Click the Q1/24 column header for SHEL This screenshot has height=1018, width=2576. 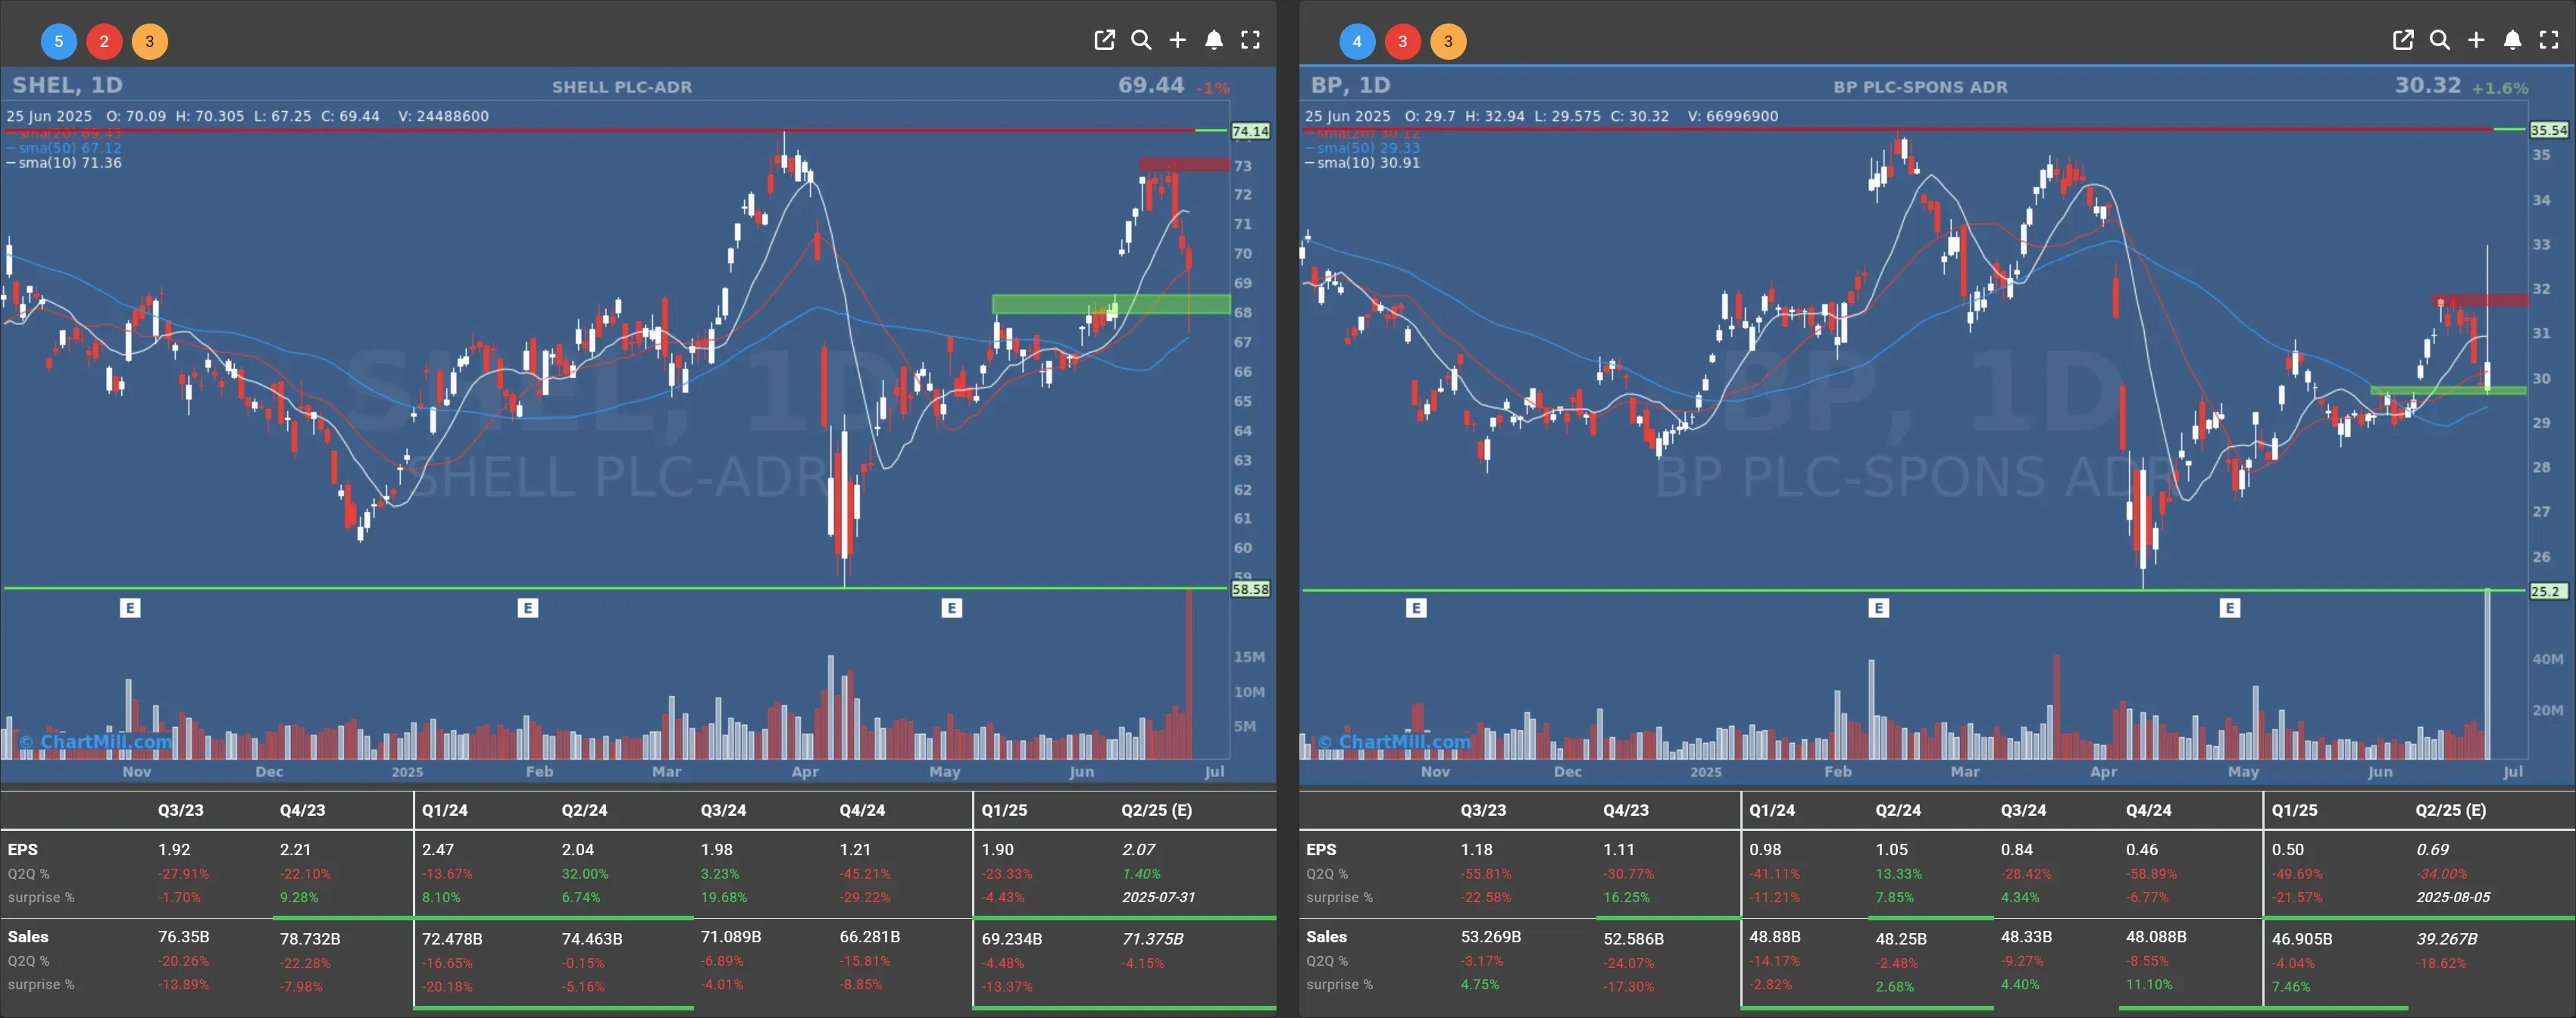[x=445, y=810]
